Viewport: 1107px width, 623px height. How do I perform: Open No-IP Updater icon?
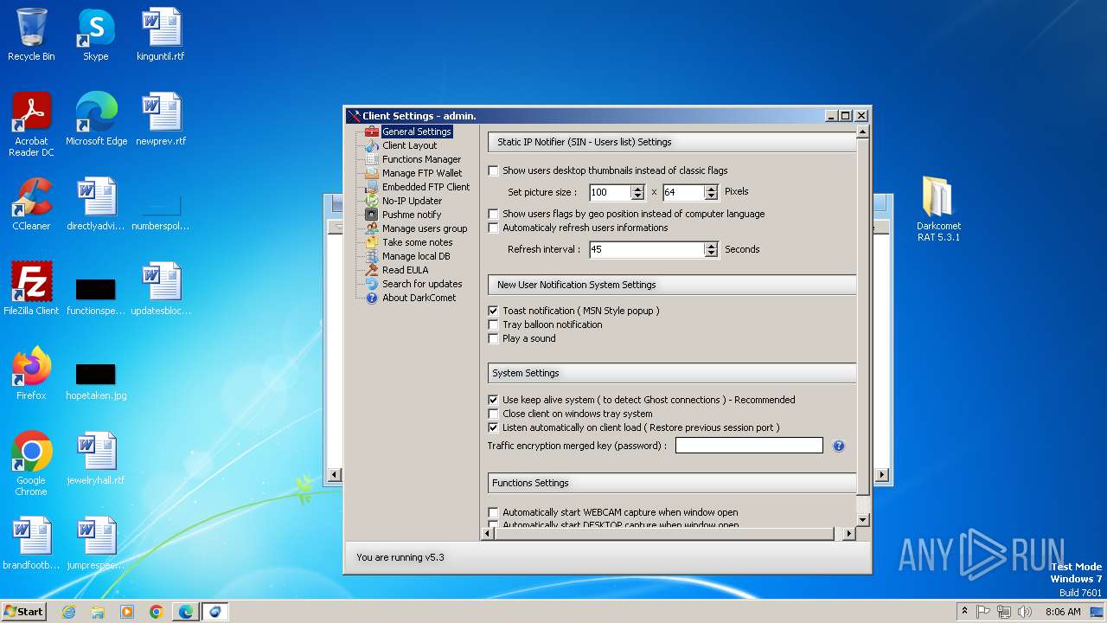tap(372, 201)
